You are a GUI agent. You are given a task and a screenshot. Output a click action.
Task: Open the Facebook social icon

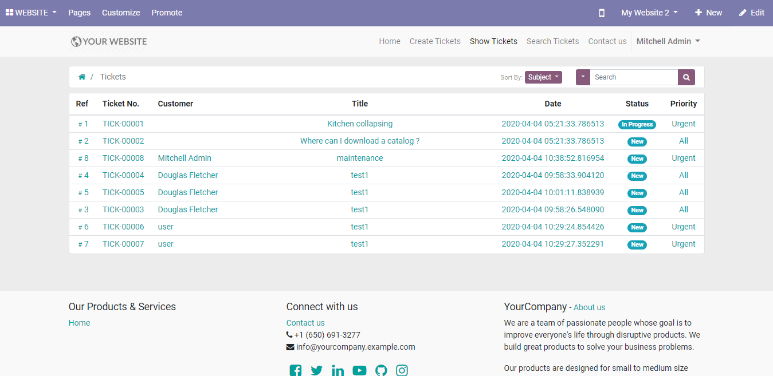tap(296, 370)
